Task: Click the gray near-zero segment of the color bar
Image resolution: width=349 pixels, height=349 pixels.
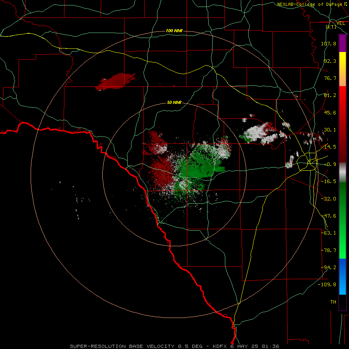Action: (342, 173)
